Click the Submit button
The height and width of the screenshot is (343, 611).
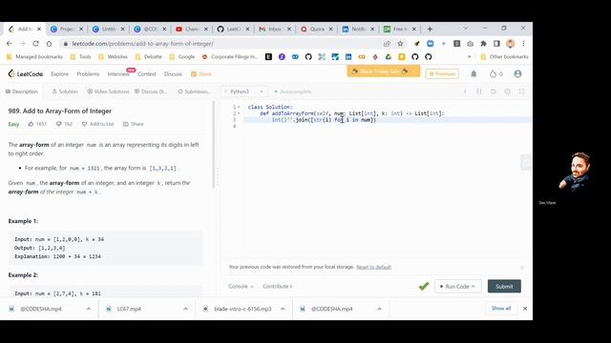coord(504,286)
